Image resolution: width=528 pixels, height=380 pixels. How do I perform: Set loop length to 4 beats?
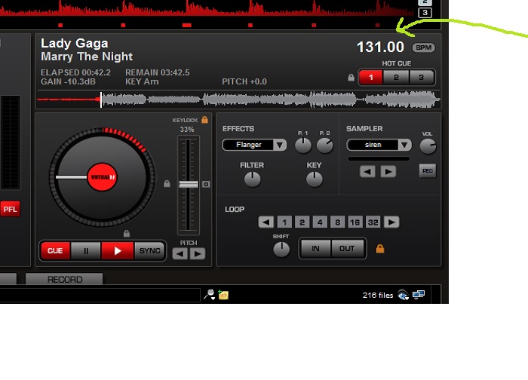pos(320,222)
